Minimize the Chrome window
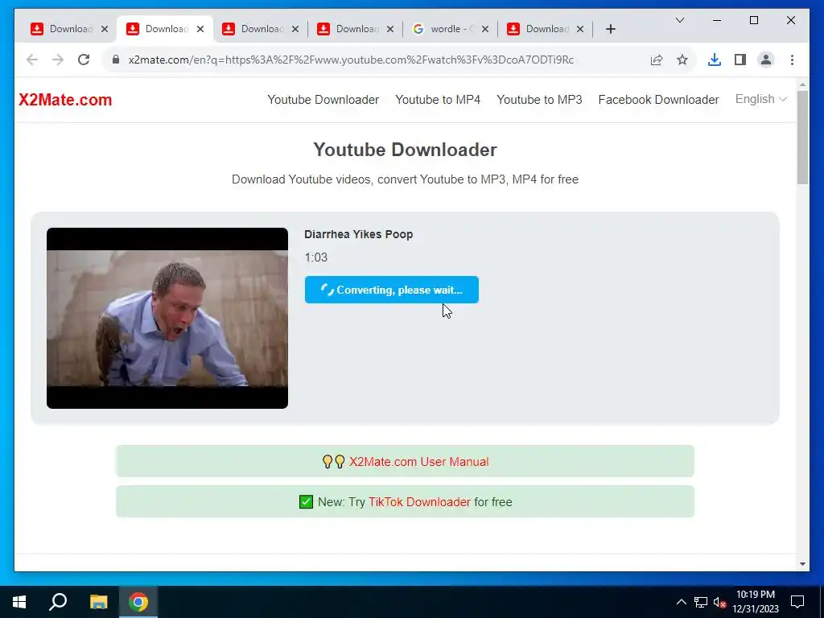The image size is (824, 618). point(717,20)
